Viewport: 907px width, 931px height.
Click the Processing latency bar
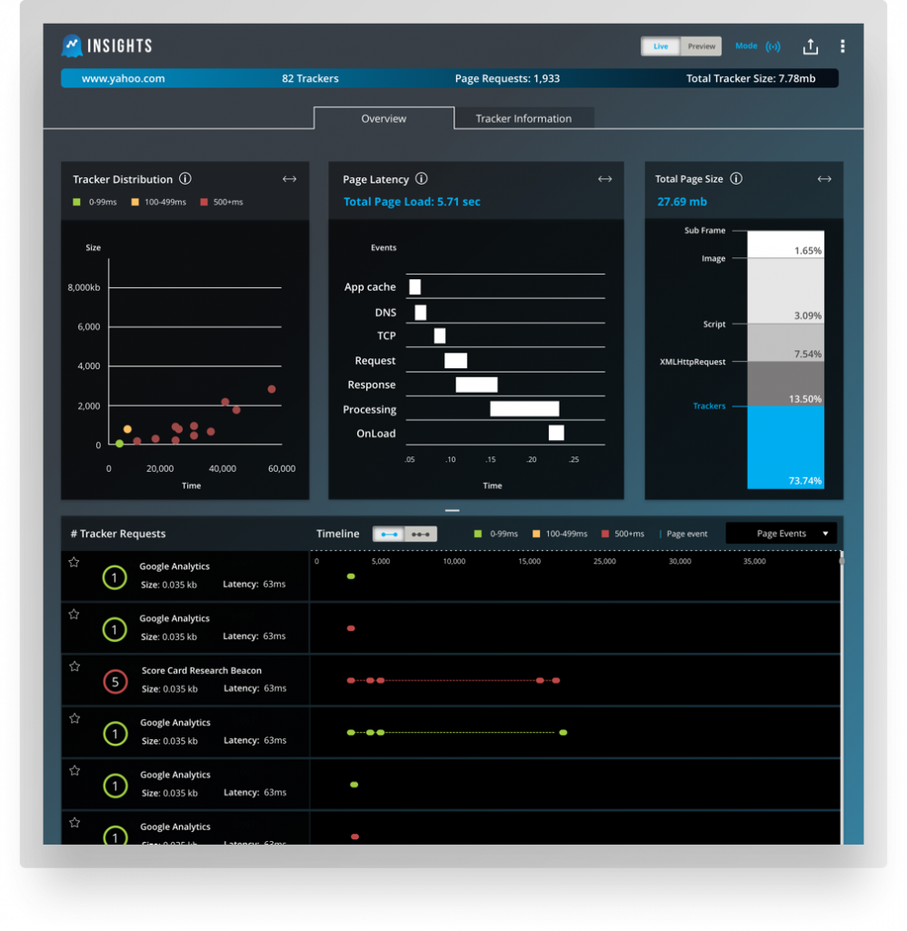[x=524, y=408]
